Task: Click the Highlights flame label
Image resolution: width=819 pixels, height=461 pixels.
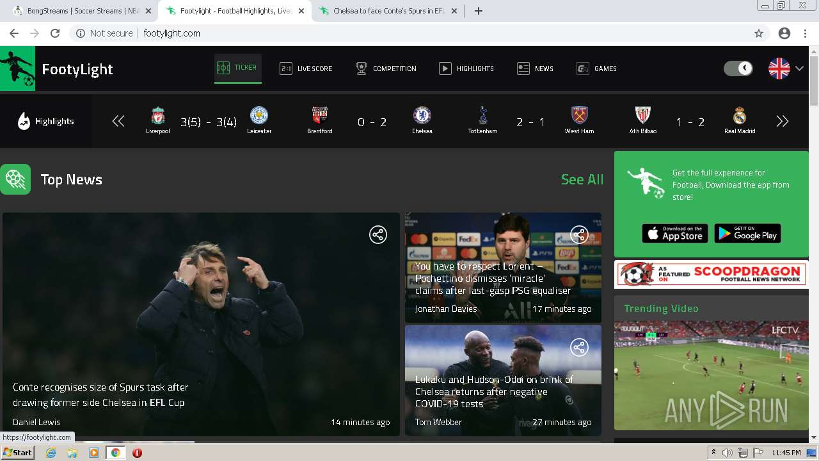Action: 46,121
